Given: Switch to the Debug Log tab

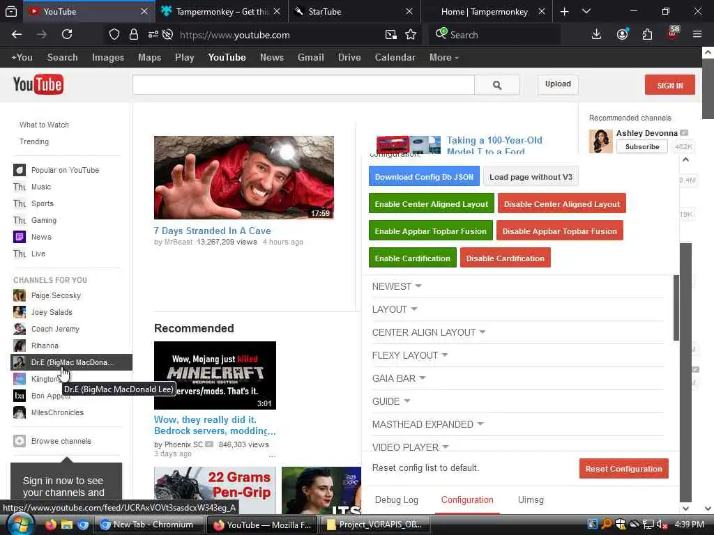Looking at the screenshot, I should click(x=396, y=500).
